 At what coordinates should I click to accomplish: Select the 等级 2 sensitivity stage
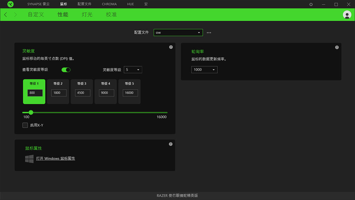(x=58, y=92)
